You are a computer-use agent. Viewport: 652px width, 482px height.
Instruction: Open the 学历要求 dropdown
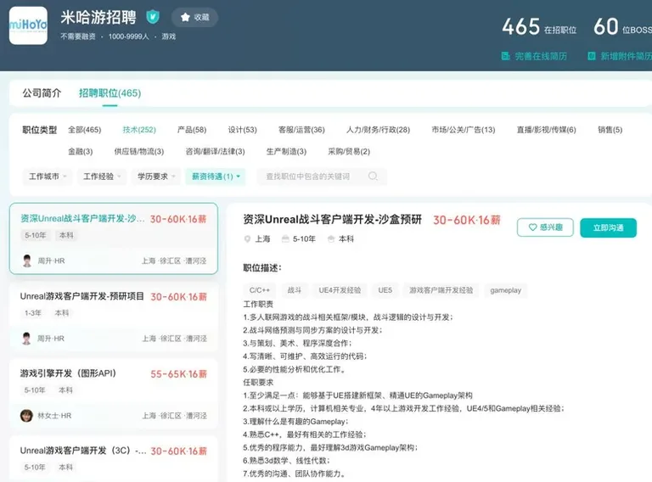click(156, 177)
